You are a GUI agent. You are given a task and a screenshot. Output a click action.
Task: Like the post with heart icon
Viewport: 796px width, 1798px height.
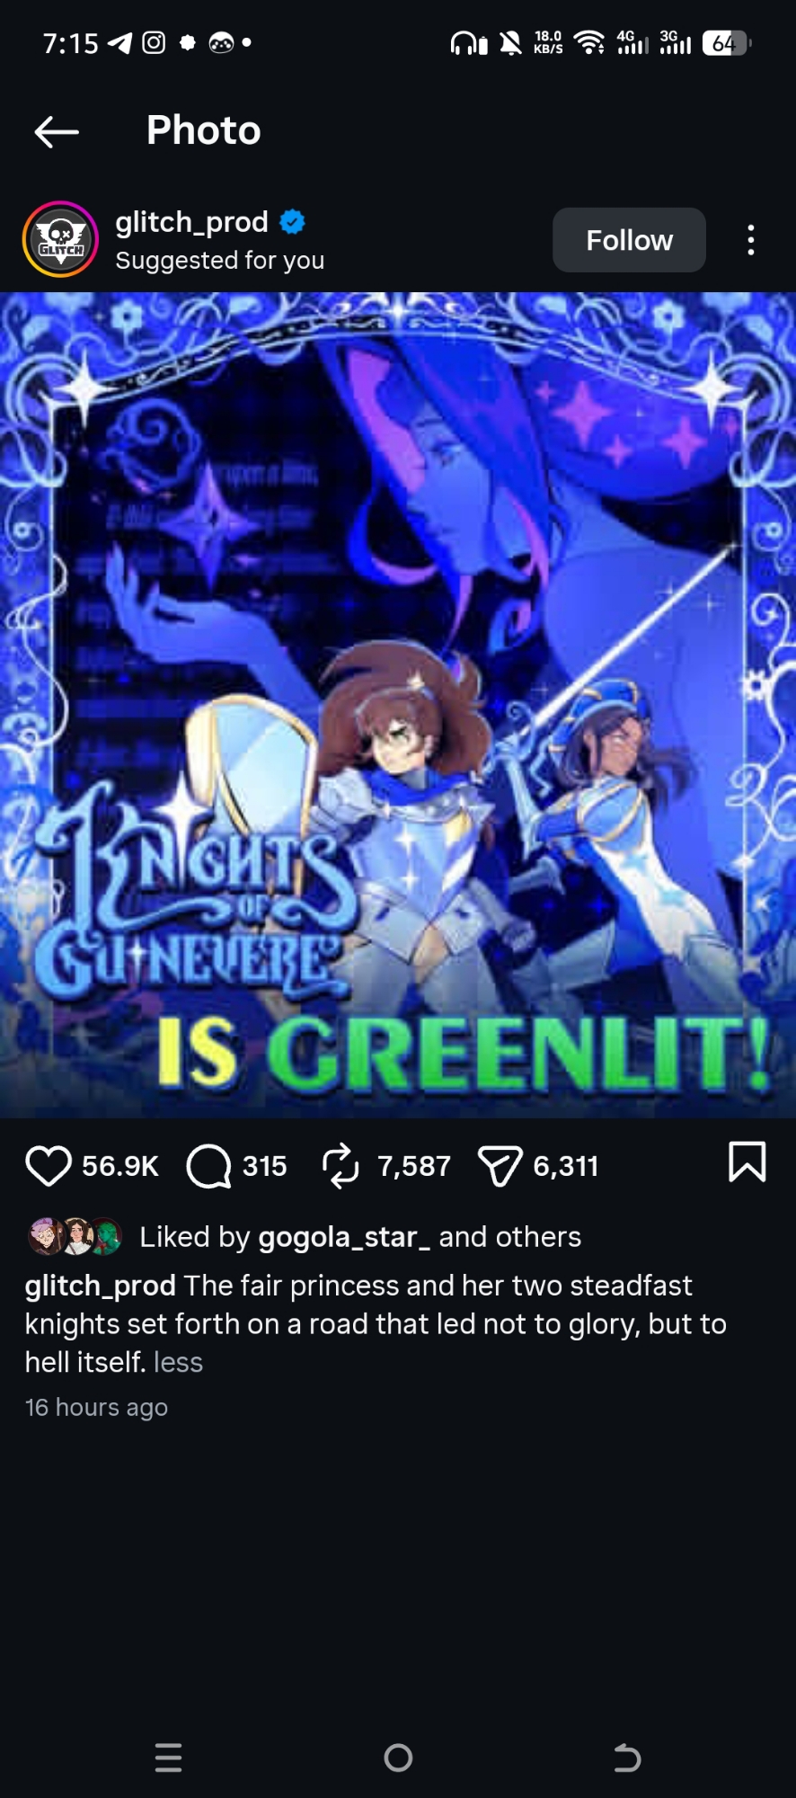(x=49, y=1166)
